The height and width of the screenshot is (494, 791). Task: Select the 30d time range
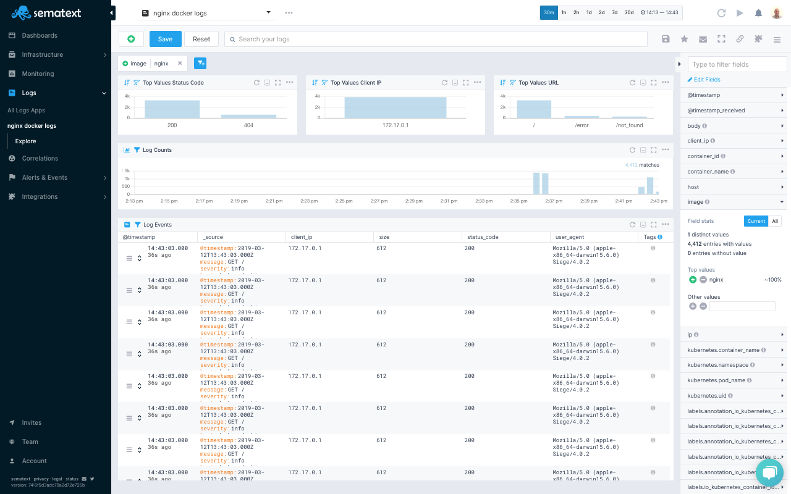tap(628, 12)
